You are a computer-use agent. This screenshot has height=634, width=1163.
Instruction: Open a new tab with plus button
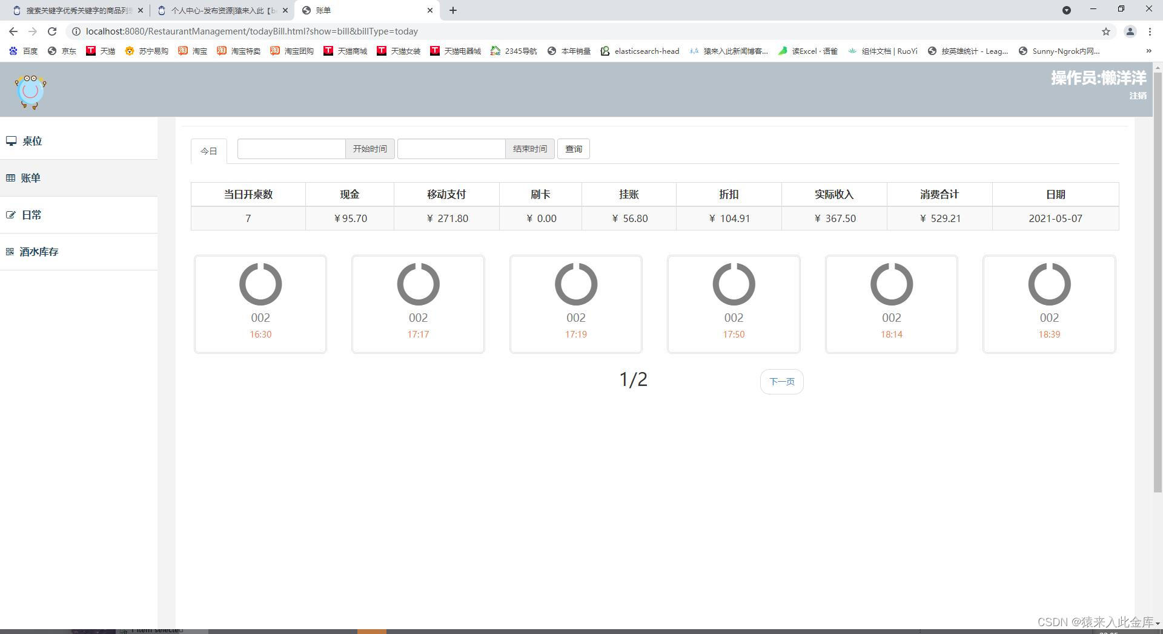point(453,10)
